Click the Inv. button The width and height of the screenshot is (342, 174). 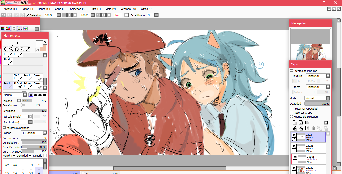[118, 15]
